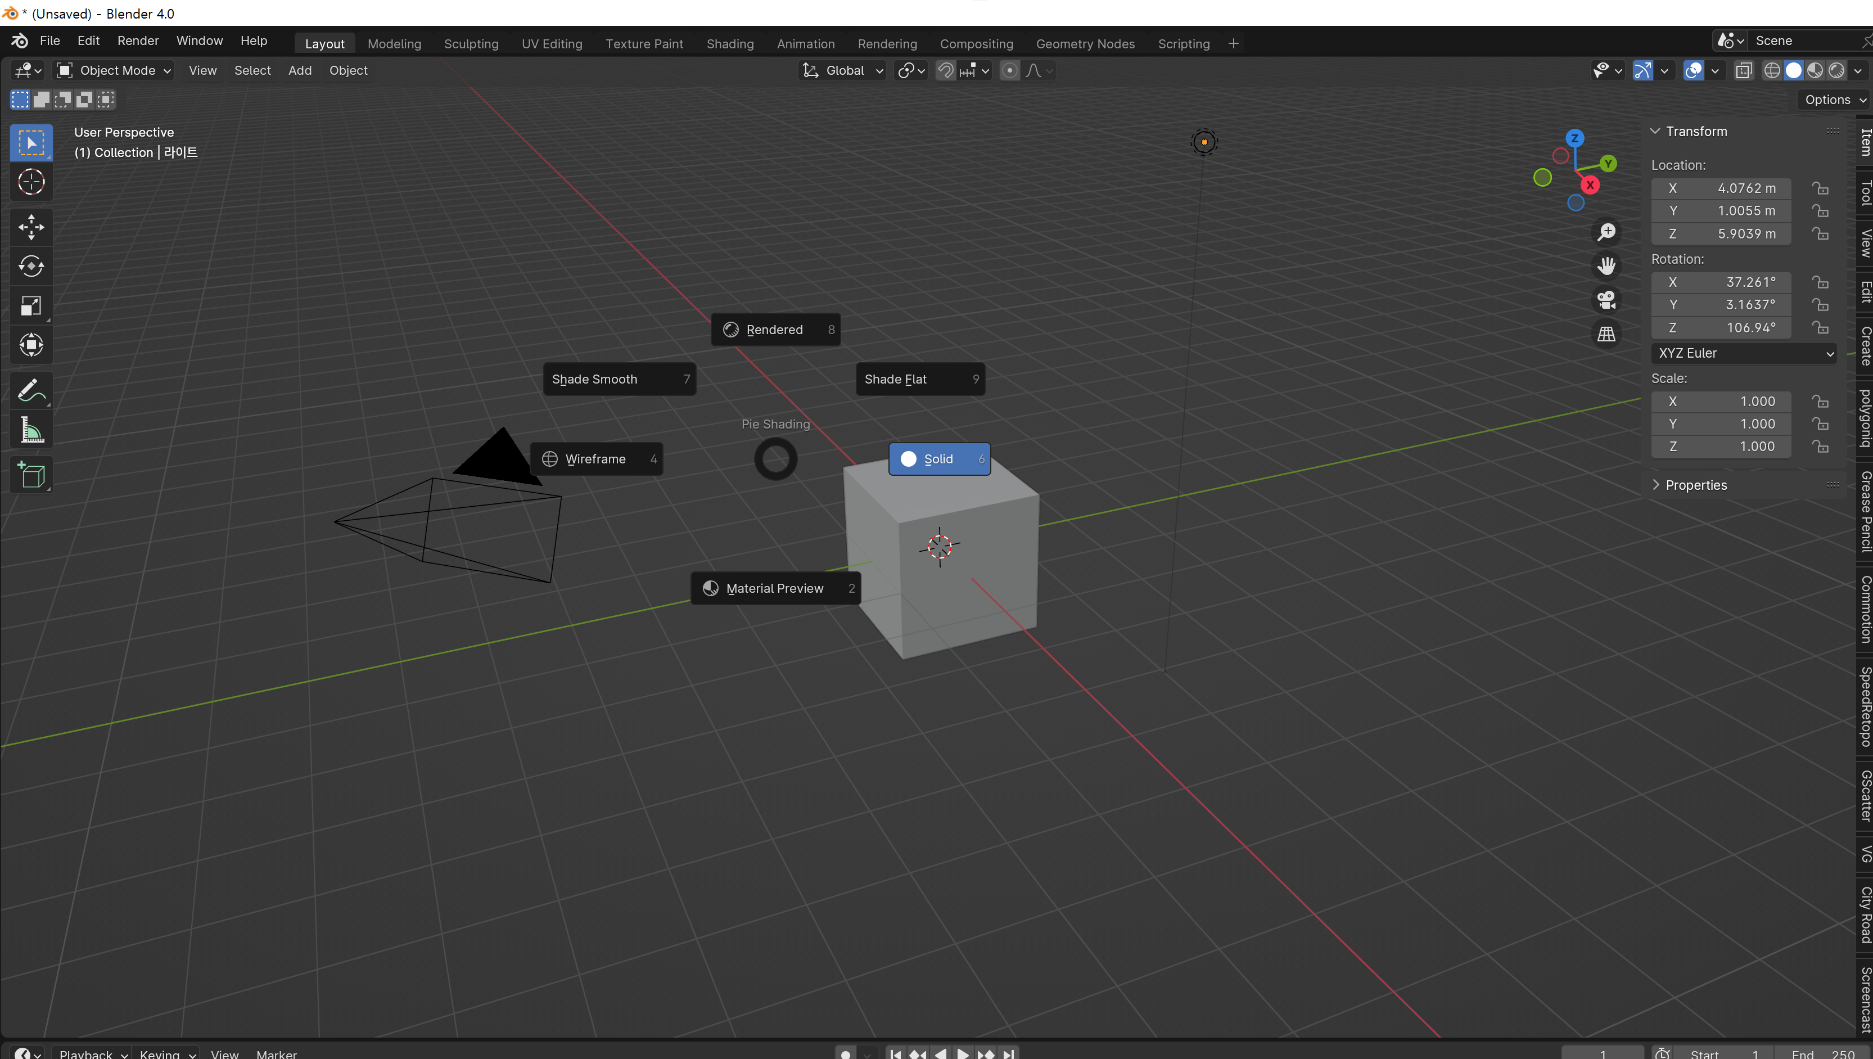Choose Rendered shading in header
This screenshot has height=1059, width=1873.
[1836, 70]
